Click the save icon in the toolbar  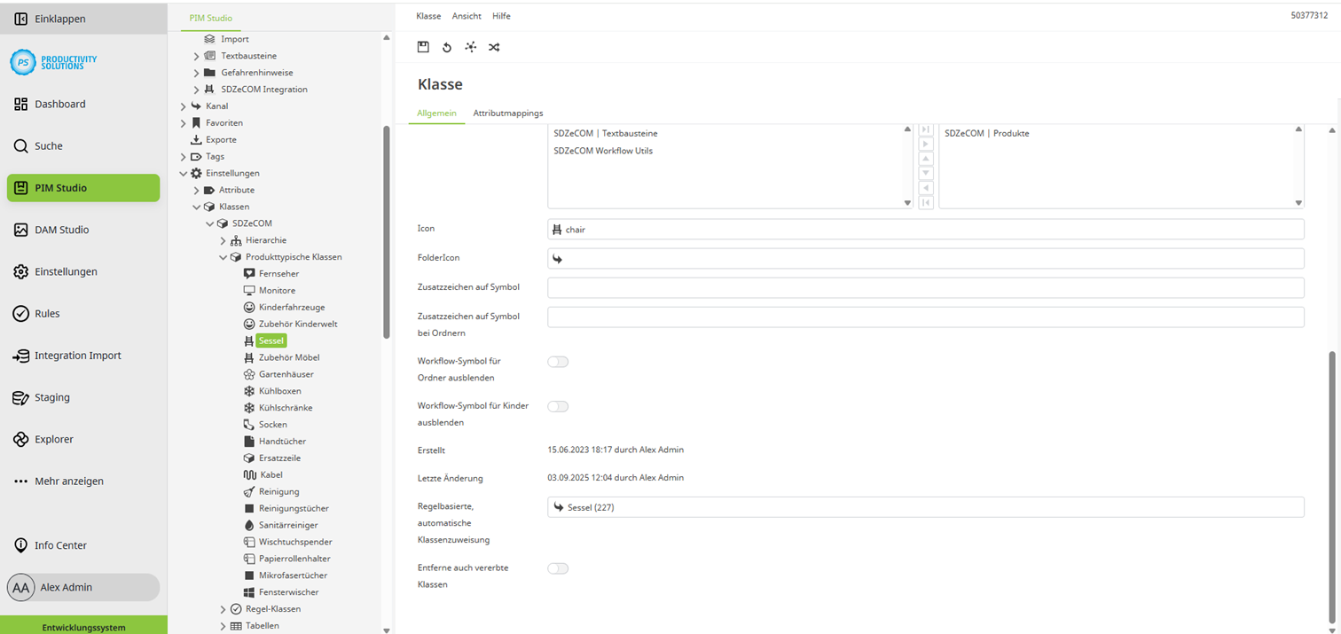423,47
